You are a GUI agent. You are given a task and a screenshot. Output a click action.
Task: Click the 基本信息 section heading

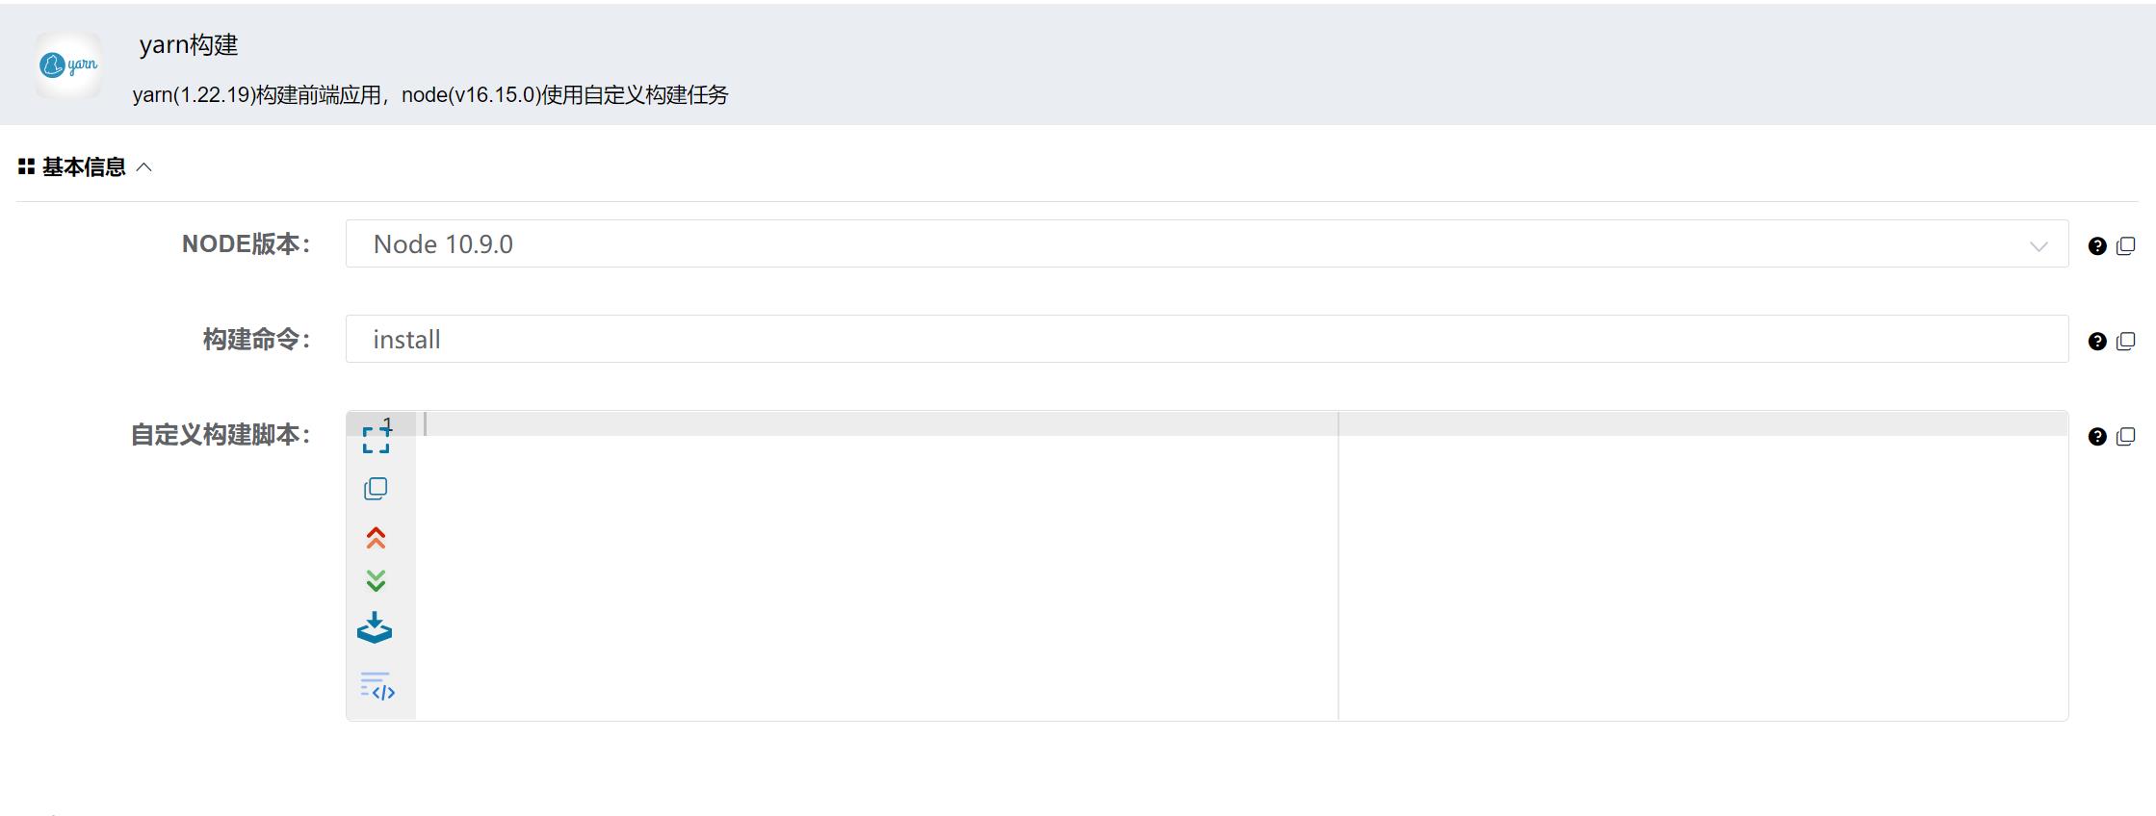[84, 167]
